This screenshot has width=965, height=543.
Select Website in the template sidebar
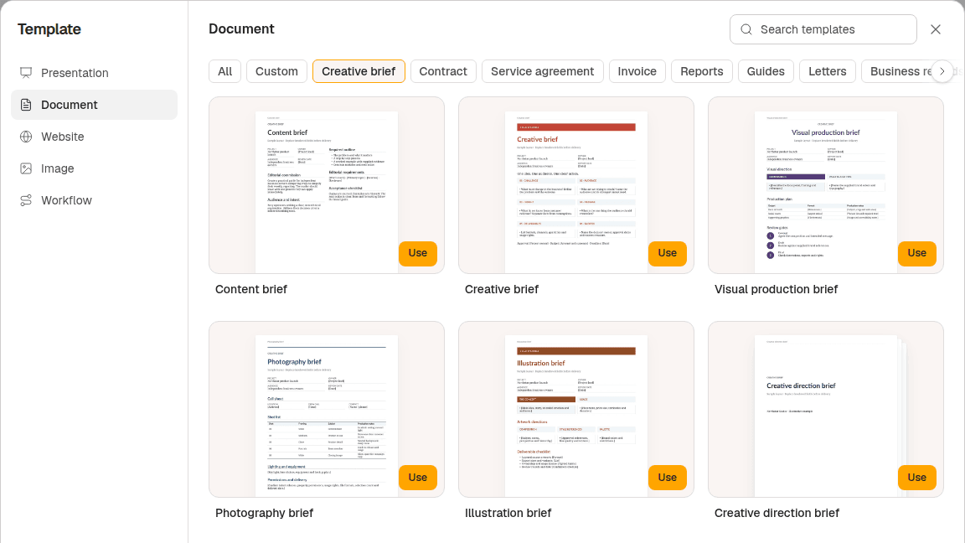tap(94, 137)
